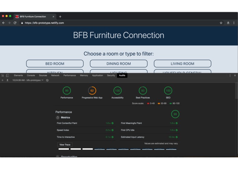The height and width of the screenshot is (169, 238).
Task: Click the 'Choose a room or type to filter:' text
Action: point(118,54)
